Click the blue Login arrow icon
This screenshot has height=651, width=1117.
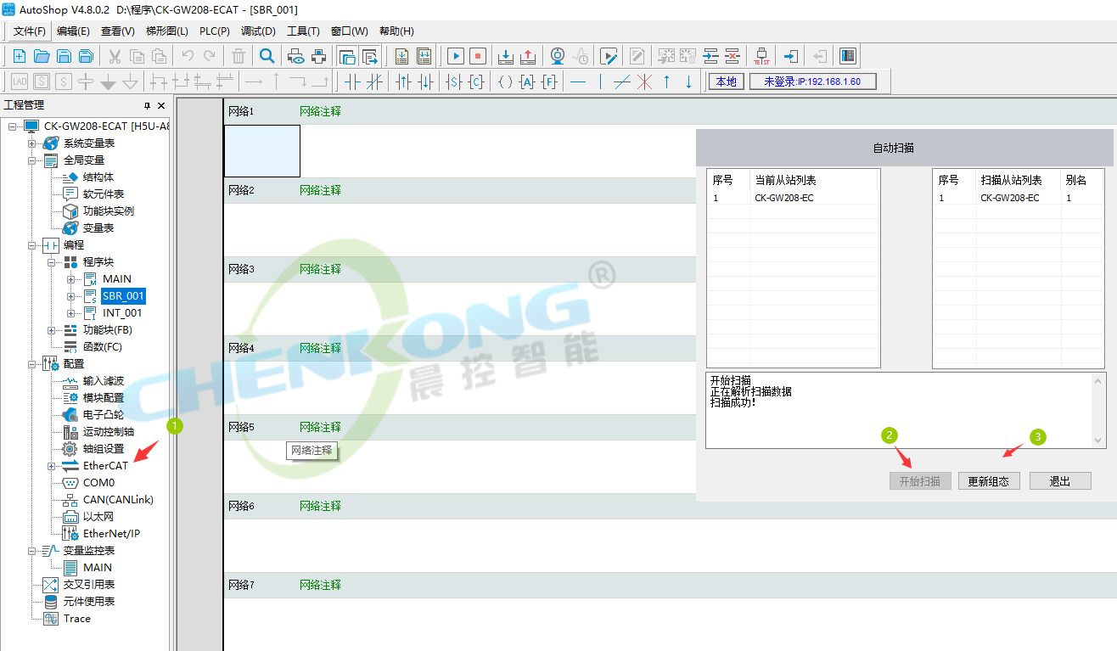pos(790,56)
